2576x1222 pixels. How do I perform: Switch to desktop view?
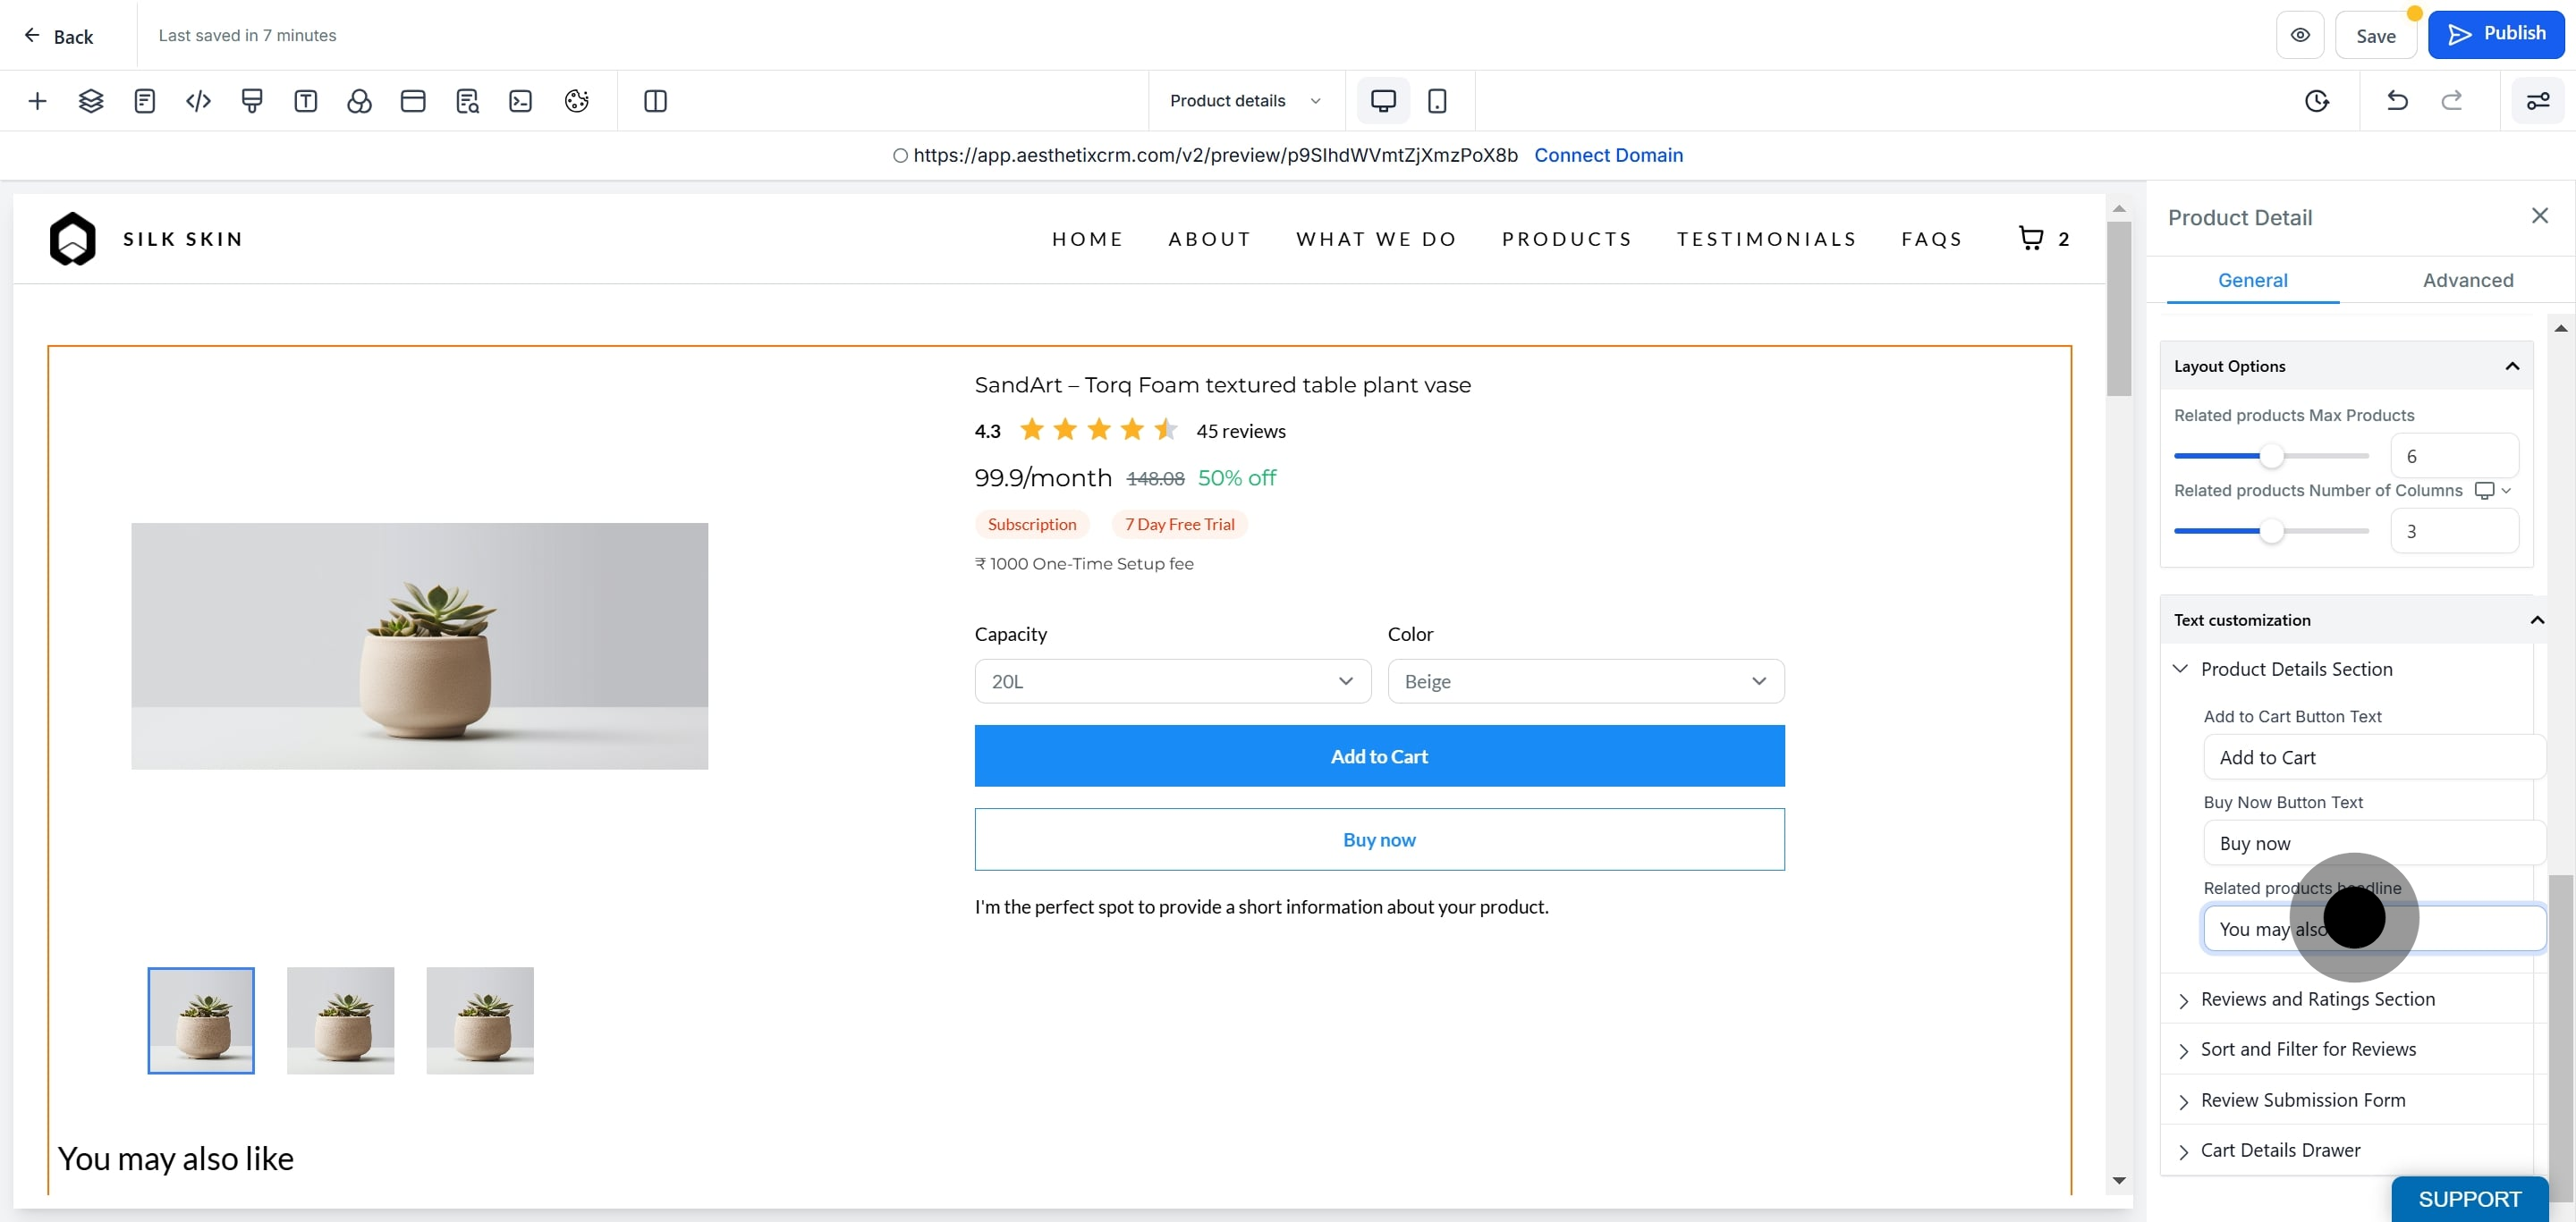coord(1383,101)
